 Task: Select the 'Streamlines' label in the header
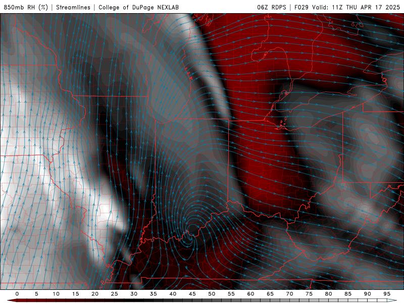[x=73, y=7]
